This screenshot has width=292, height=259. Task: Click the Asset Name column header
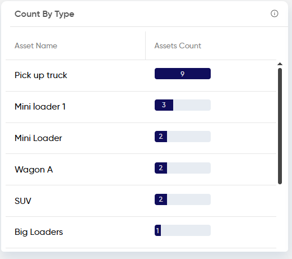(x=36, y=46)
